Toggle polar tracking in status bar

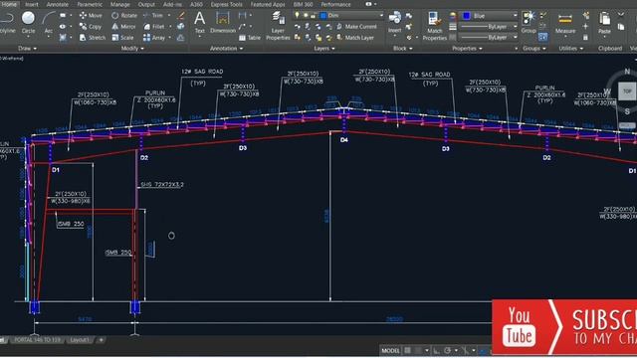pos(447,350)
